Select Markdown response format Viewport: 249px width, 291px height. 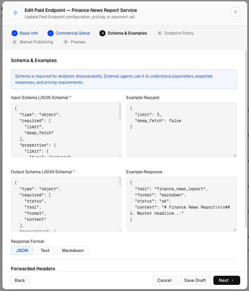click(x=73, y=251)
